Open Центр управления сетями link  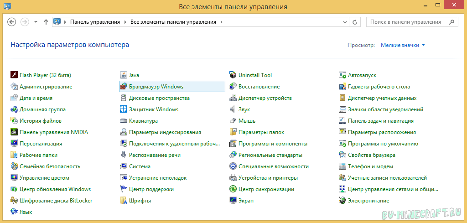tap(393, 189)
